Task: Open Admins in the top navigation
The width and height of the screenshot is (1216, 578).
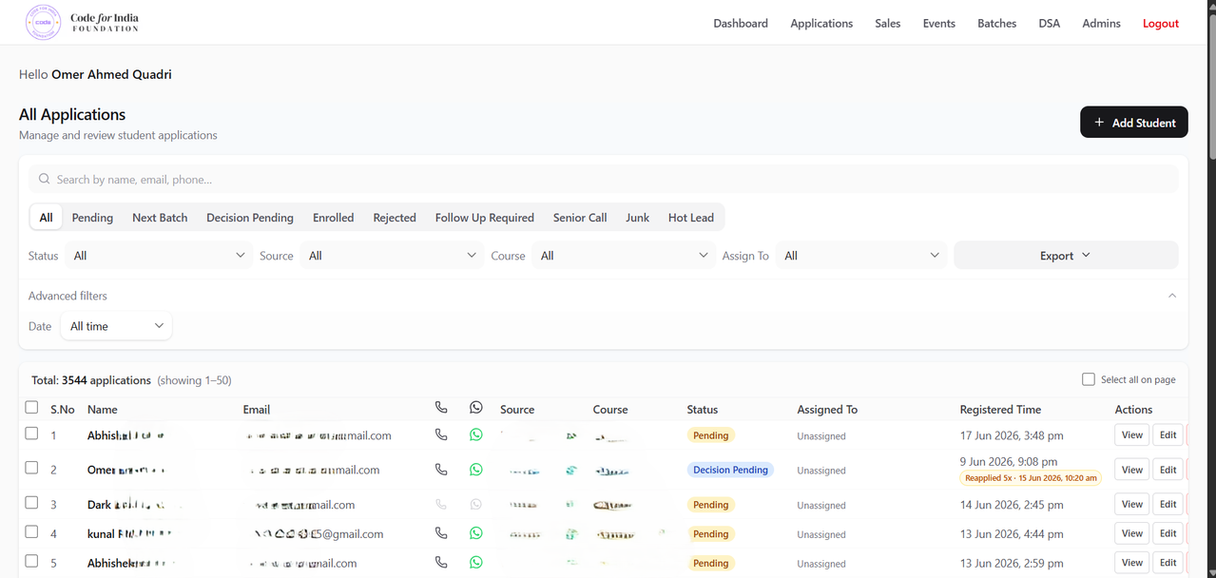Action: 1102,23
